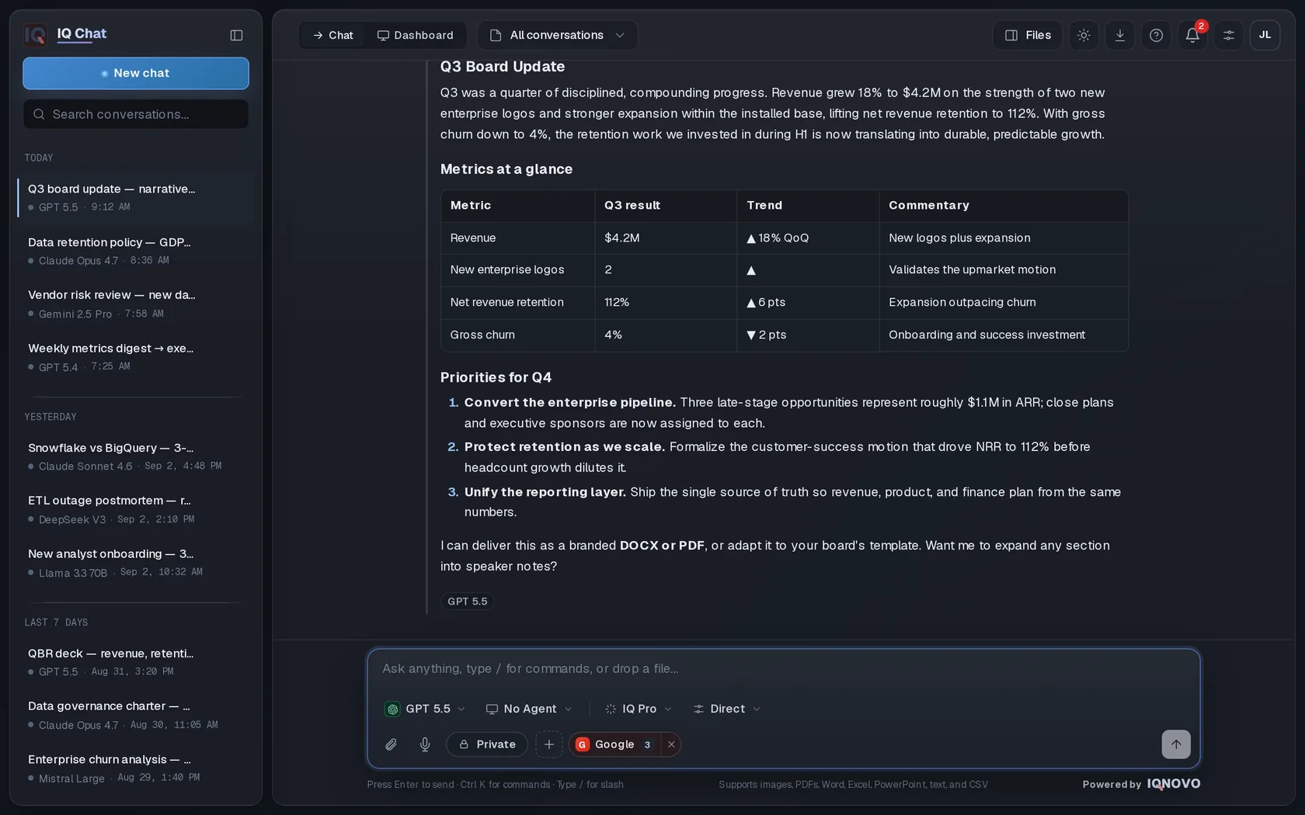Click the plus add-tool button
1305x815 pixels.
(x=548, y=744)
